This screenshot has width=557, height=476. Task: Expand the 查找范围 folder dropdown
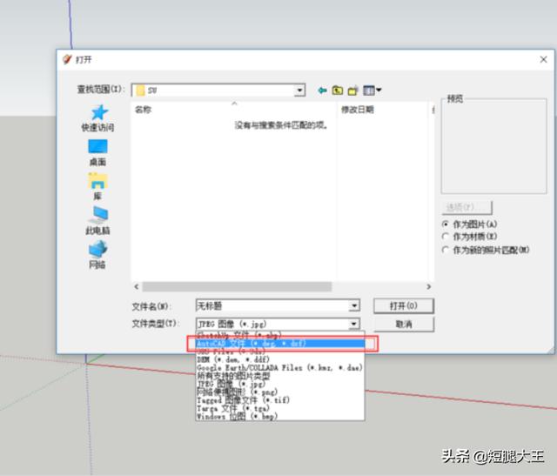coord(299,91)
